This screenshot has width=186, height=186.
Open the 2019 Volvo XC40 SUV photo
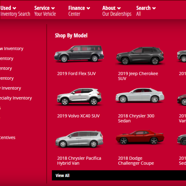tap(79, 97)
